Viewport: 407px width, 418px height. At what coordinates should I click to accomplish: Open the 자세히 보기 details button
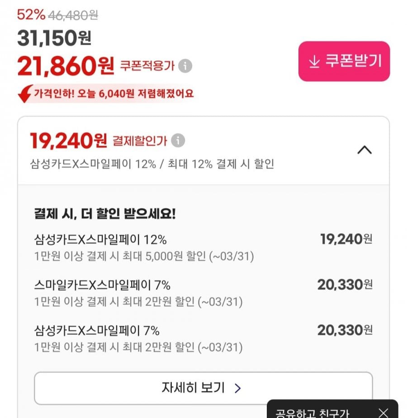coord(203,388)
